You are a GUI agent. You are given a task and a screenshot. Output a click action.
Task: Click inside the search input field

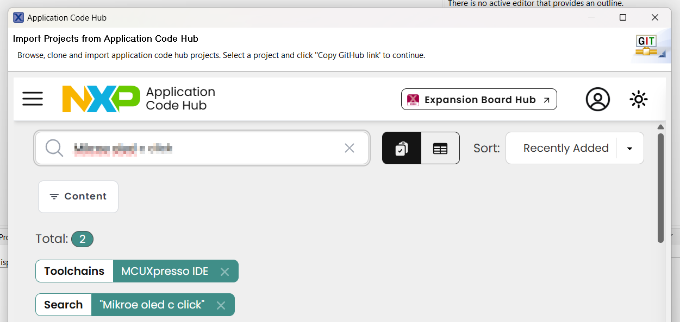[x=207, y=148]
